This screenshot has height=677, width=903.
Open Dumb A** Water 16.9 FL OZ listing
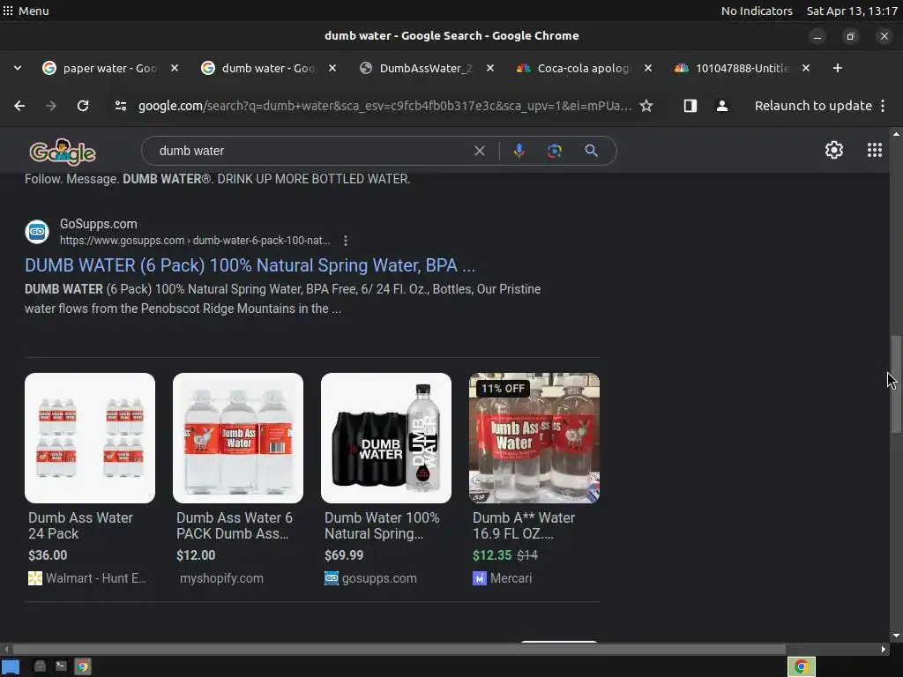[x=524, y=525]
